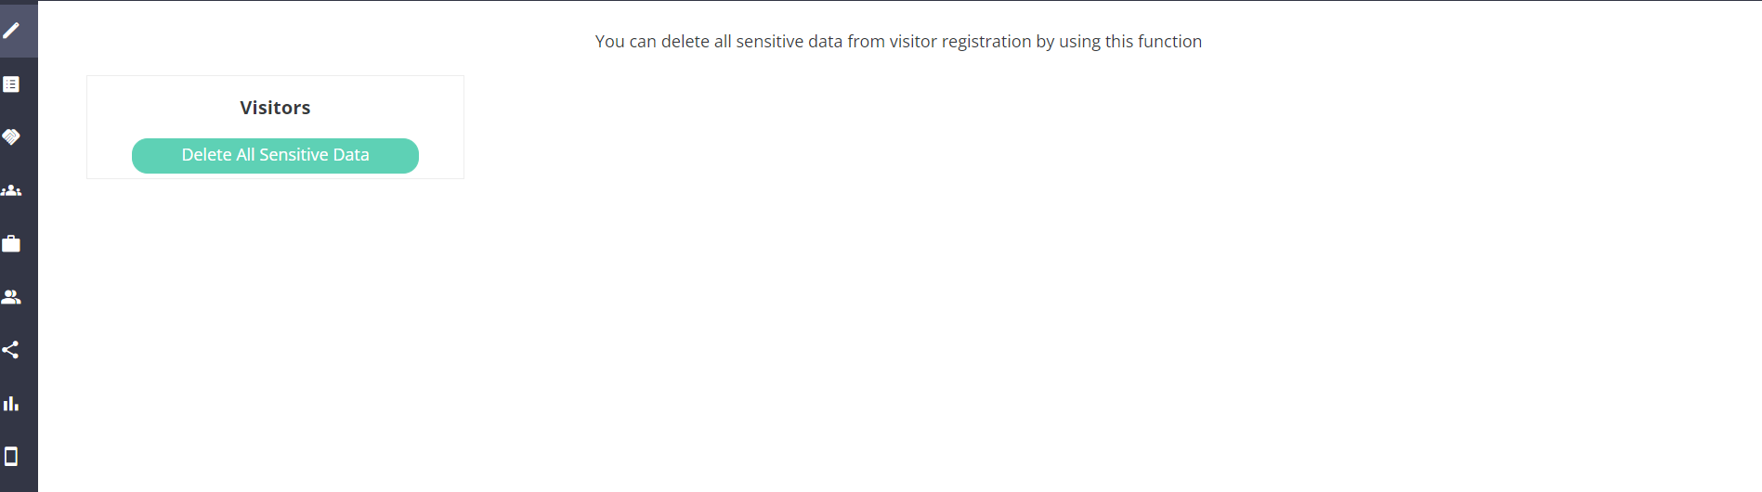1762x492 pixels.
Task: Open the bar chart statistics icon
Action: pyautogui.click(x=11, y=404)
